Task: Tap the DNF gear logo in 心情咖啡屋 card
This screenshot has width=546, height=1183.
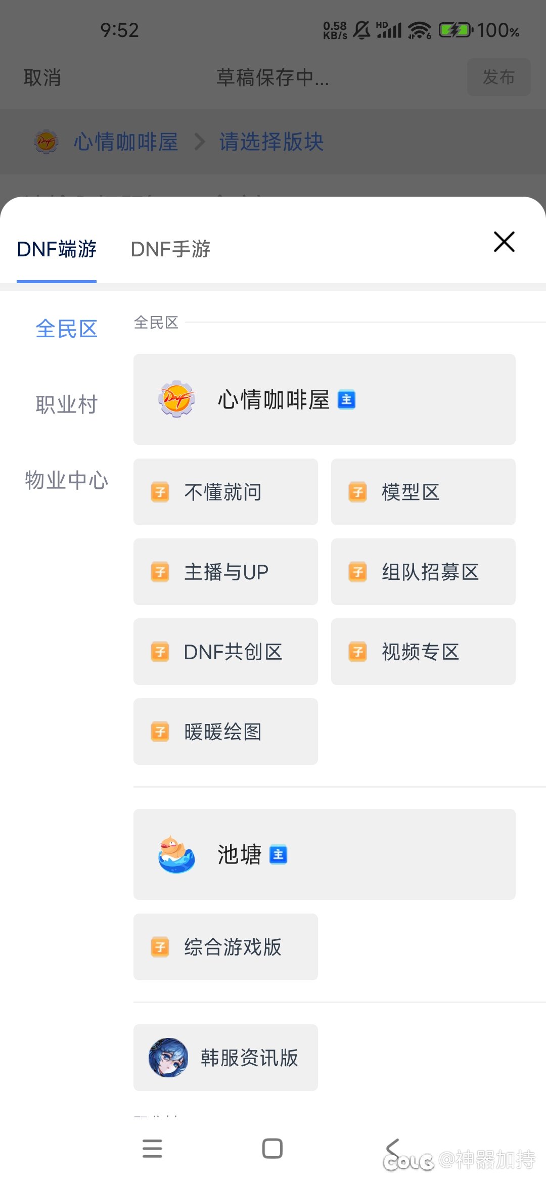Action: [176, 399]
